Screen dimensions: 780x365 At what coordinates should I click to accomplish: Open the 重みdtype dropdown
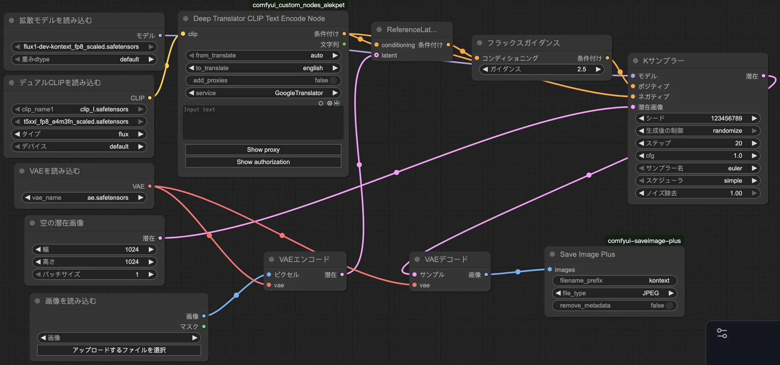(x=84, y=59)
